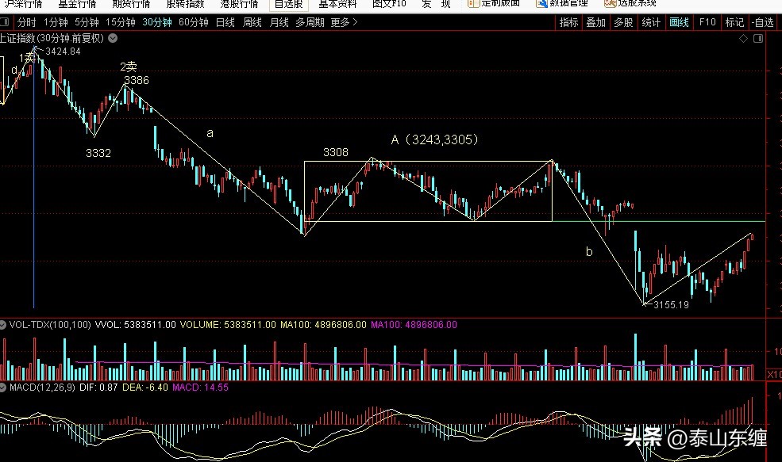
Task: Open the 图文F10 menu
Action: tap(390, 4)
